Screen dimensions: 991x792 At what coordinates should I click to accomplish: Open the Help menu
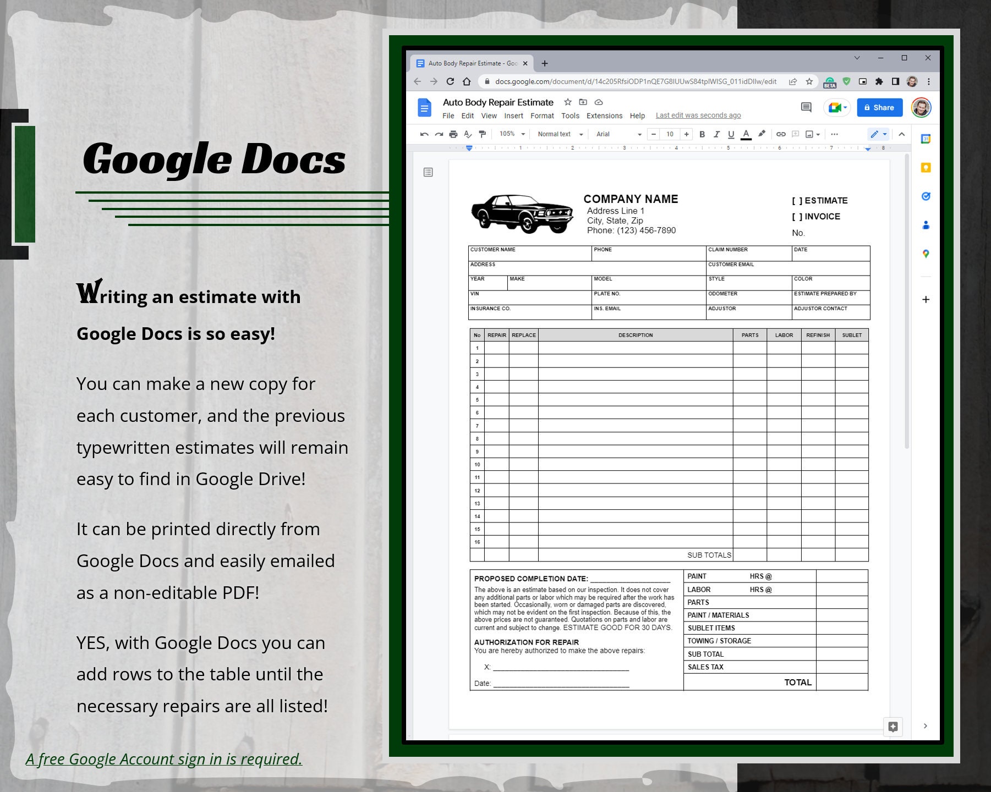pyautogui.click(x=638, y=116)
